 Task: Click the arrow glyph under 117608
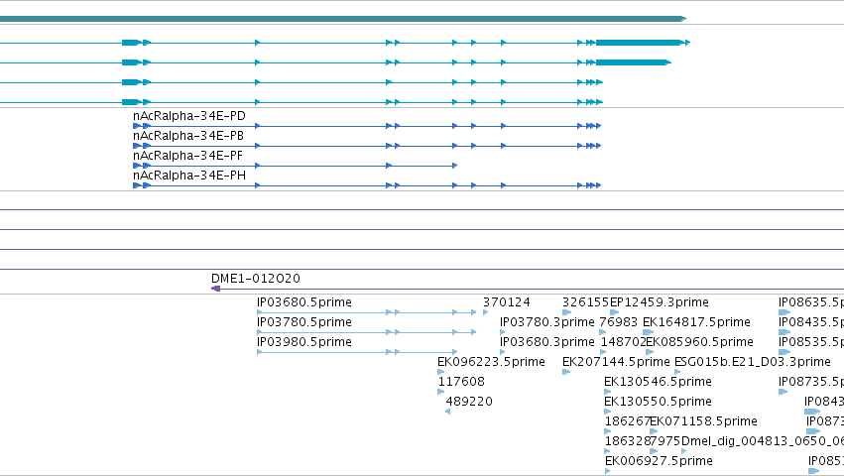(440, 392)
